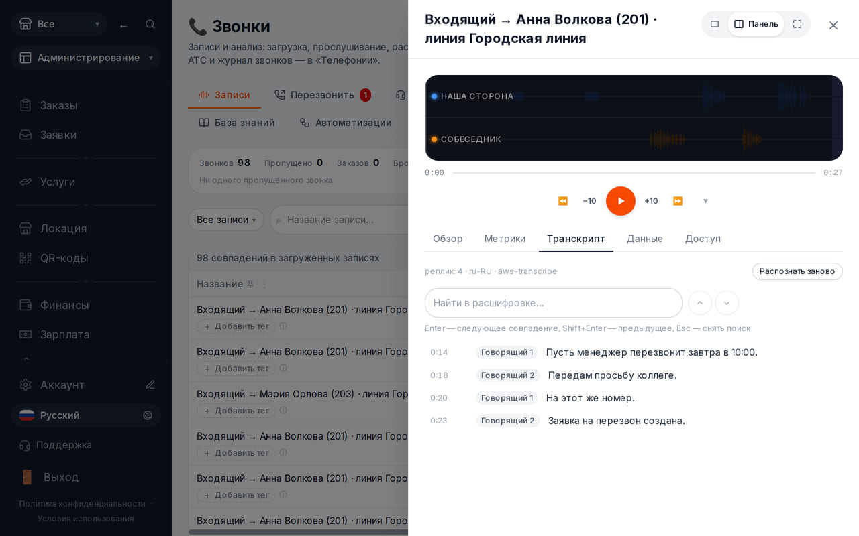The width and height of the screenshot is (859, 536).
Task: Close the call details panel
Action: 833,25
